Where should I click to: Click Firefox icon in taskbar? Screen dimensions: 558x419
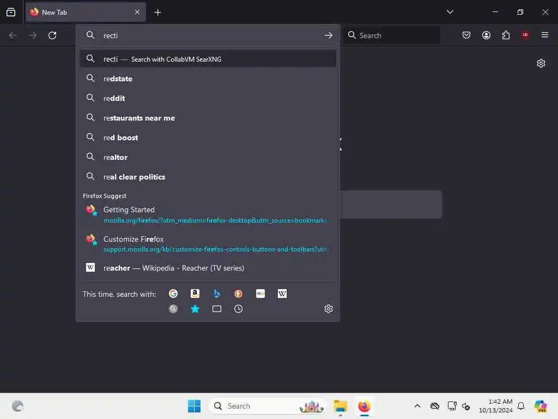pos(364,406)
